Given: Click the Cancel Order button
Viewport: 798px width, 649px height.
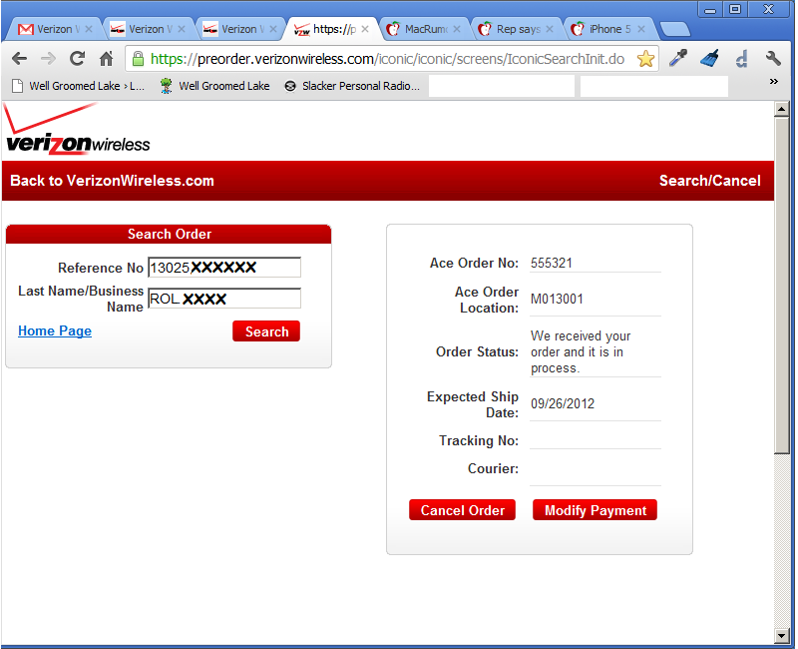Looking at the screenshot, I should [x=463, y=510].
